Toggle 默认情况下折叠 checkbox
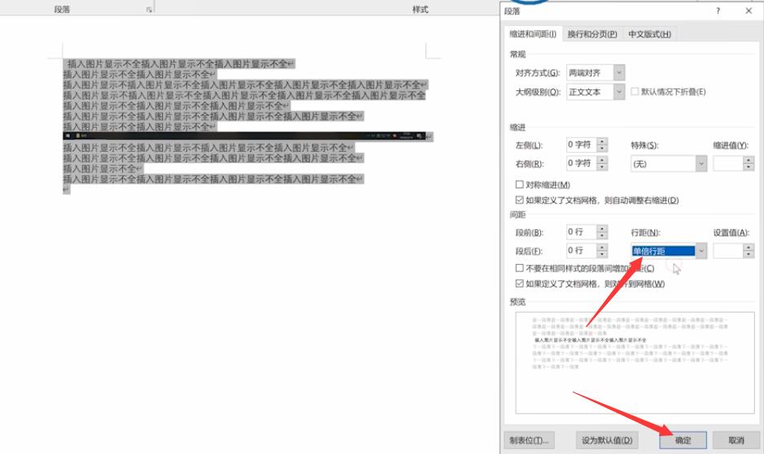The image size is (764, 454). pos(635,92)
